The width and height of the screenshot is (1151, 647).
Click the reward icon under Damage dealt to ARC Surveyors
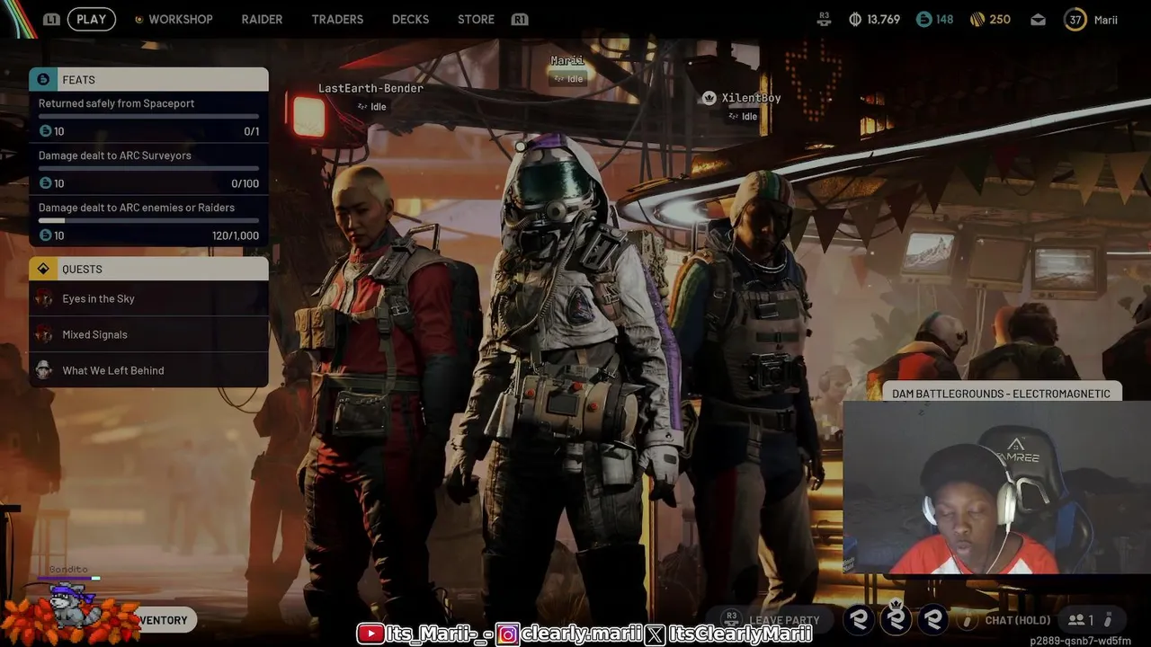46,183
